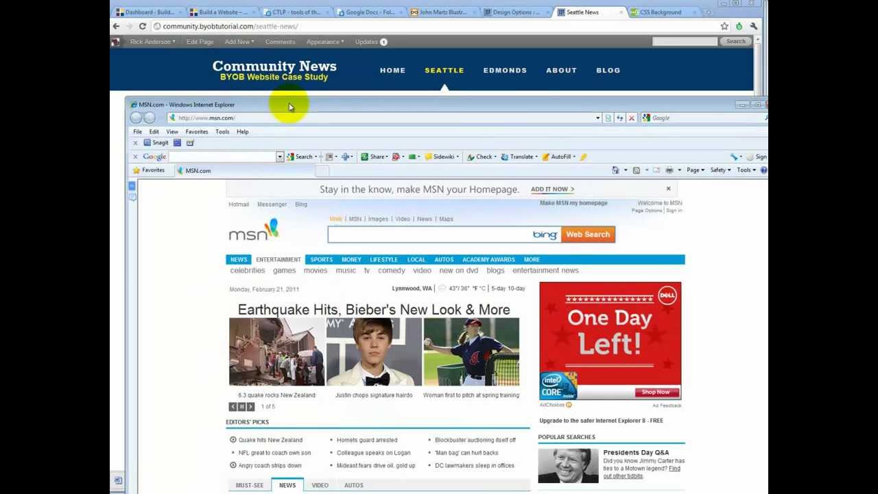Select the VIDEO editors' picks tab
Image resolution: width=878 pixels, height=494 pixels.
[x=320, y=485]
